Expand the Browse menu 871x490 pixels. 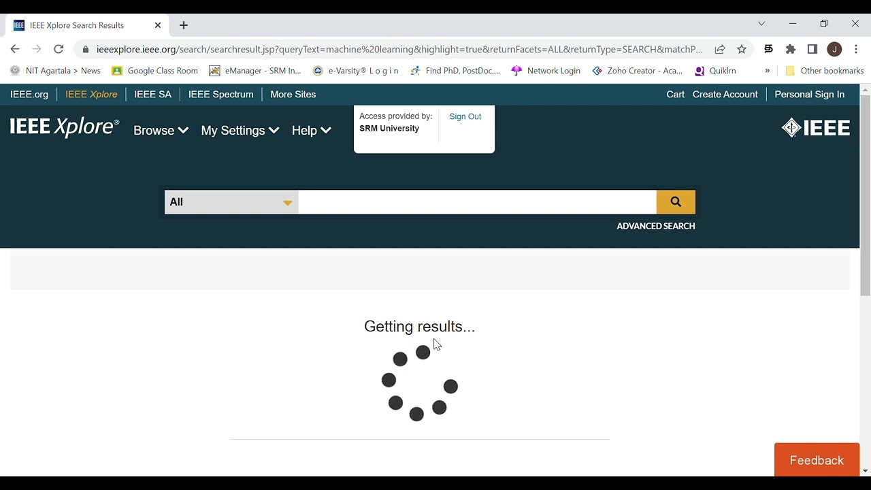[161, 131]
